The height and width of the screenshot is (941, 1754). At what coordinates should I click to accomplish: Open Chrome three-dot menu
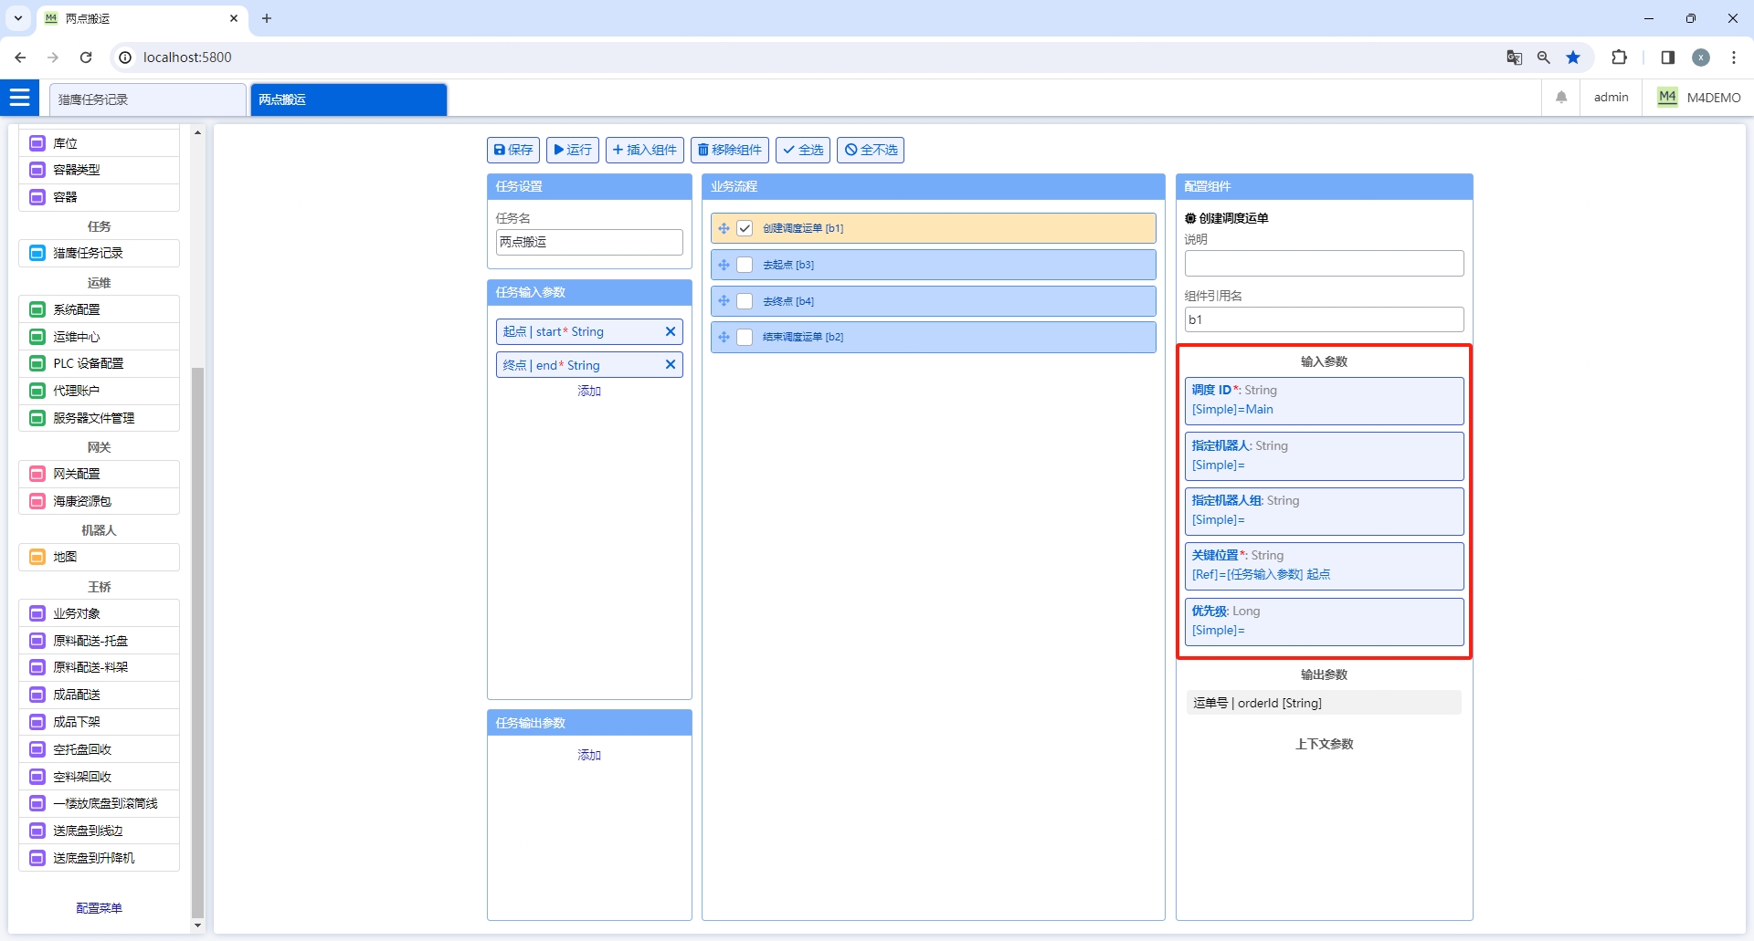click(1733, 58)
